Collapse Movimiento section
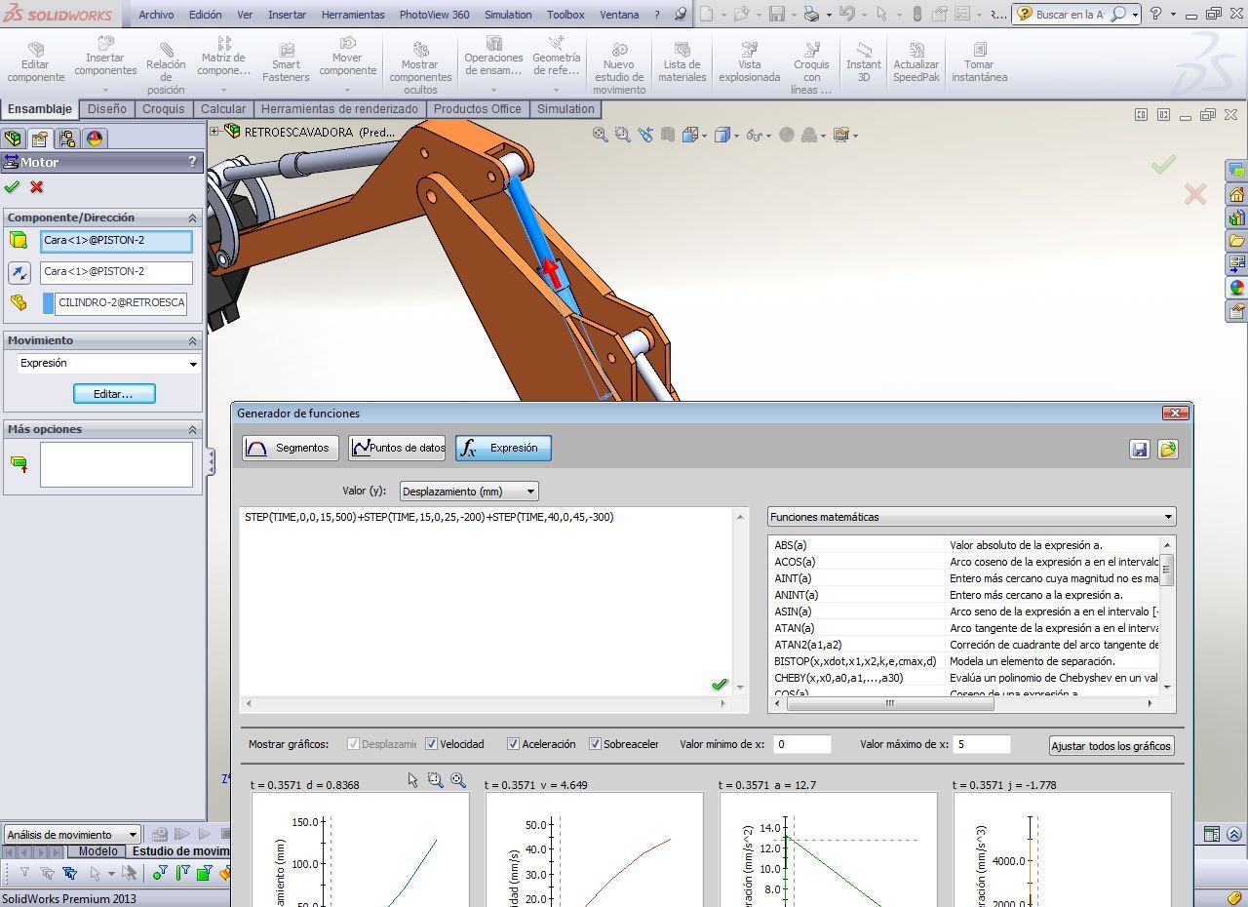The width and height of the screenshot is (1248, 907). coord(192,340)
